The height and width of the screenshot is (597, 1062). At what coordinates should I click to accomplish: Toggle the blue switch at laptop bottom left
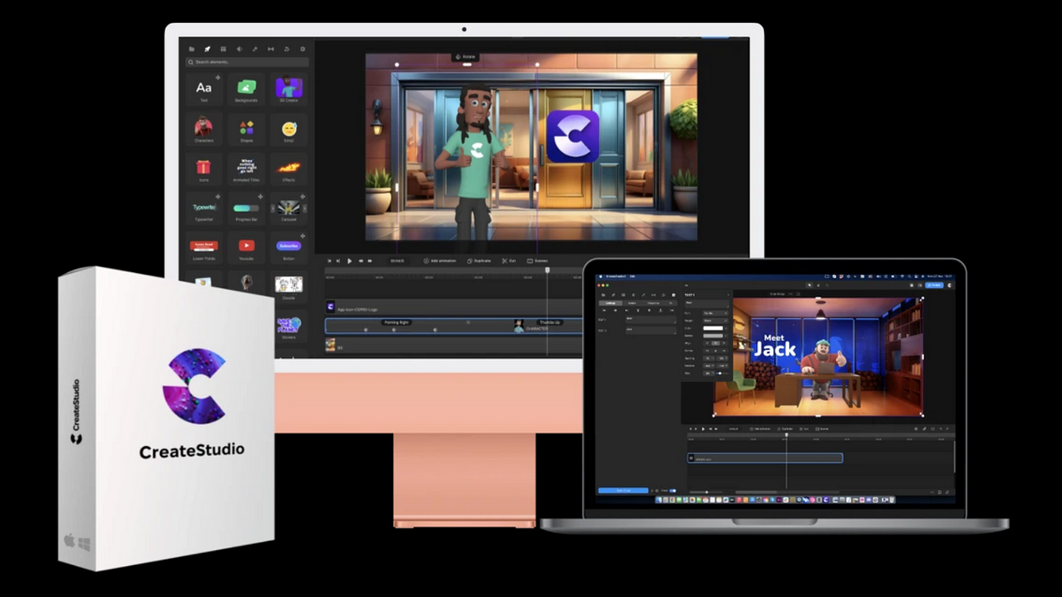672,491
